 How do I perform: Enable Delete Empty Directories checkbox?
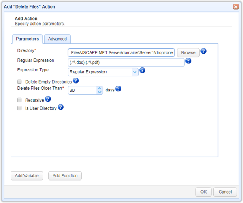click(x=19, y=82)
